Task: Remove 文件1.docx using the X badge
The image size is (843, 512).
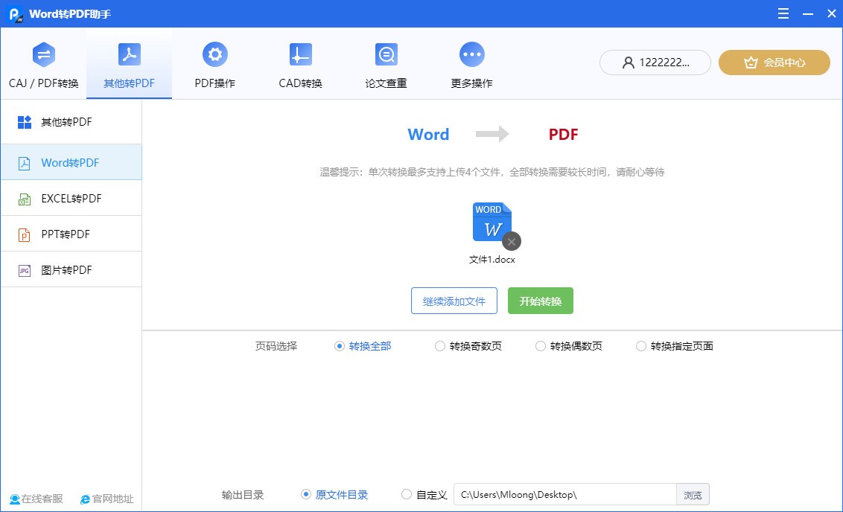Action: pos(512,242)
